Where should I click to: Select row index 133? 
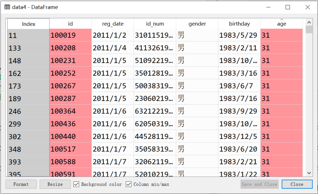point(28,48)
